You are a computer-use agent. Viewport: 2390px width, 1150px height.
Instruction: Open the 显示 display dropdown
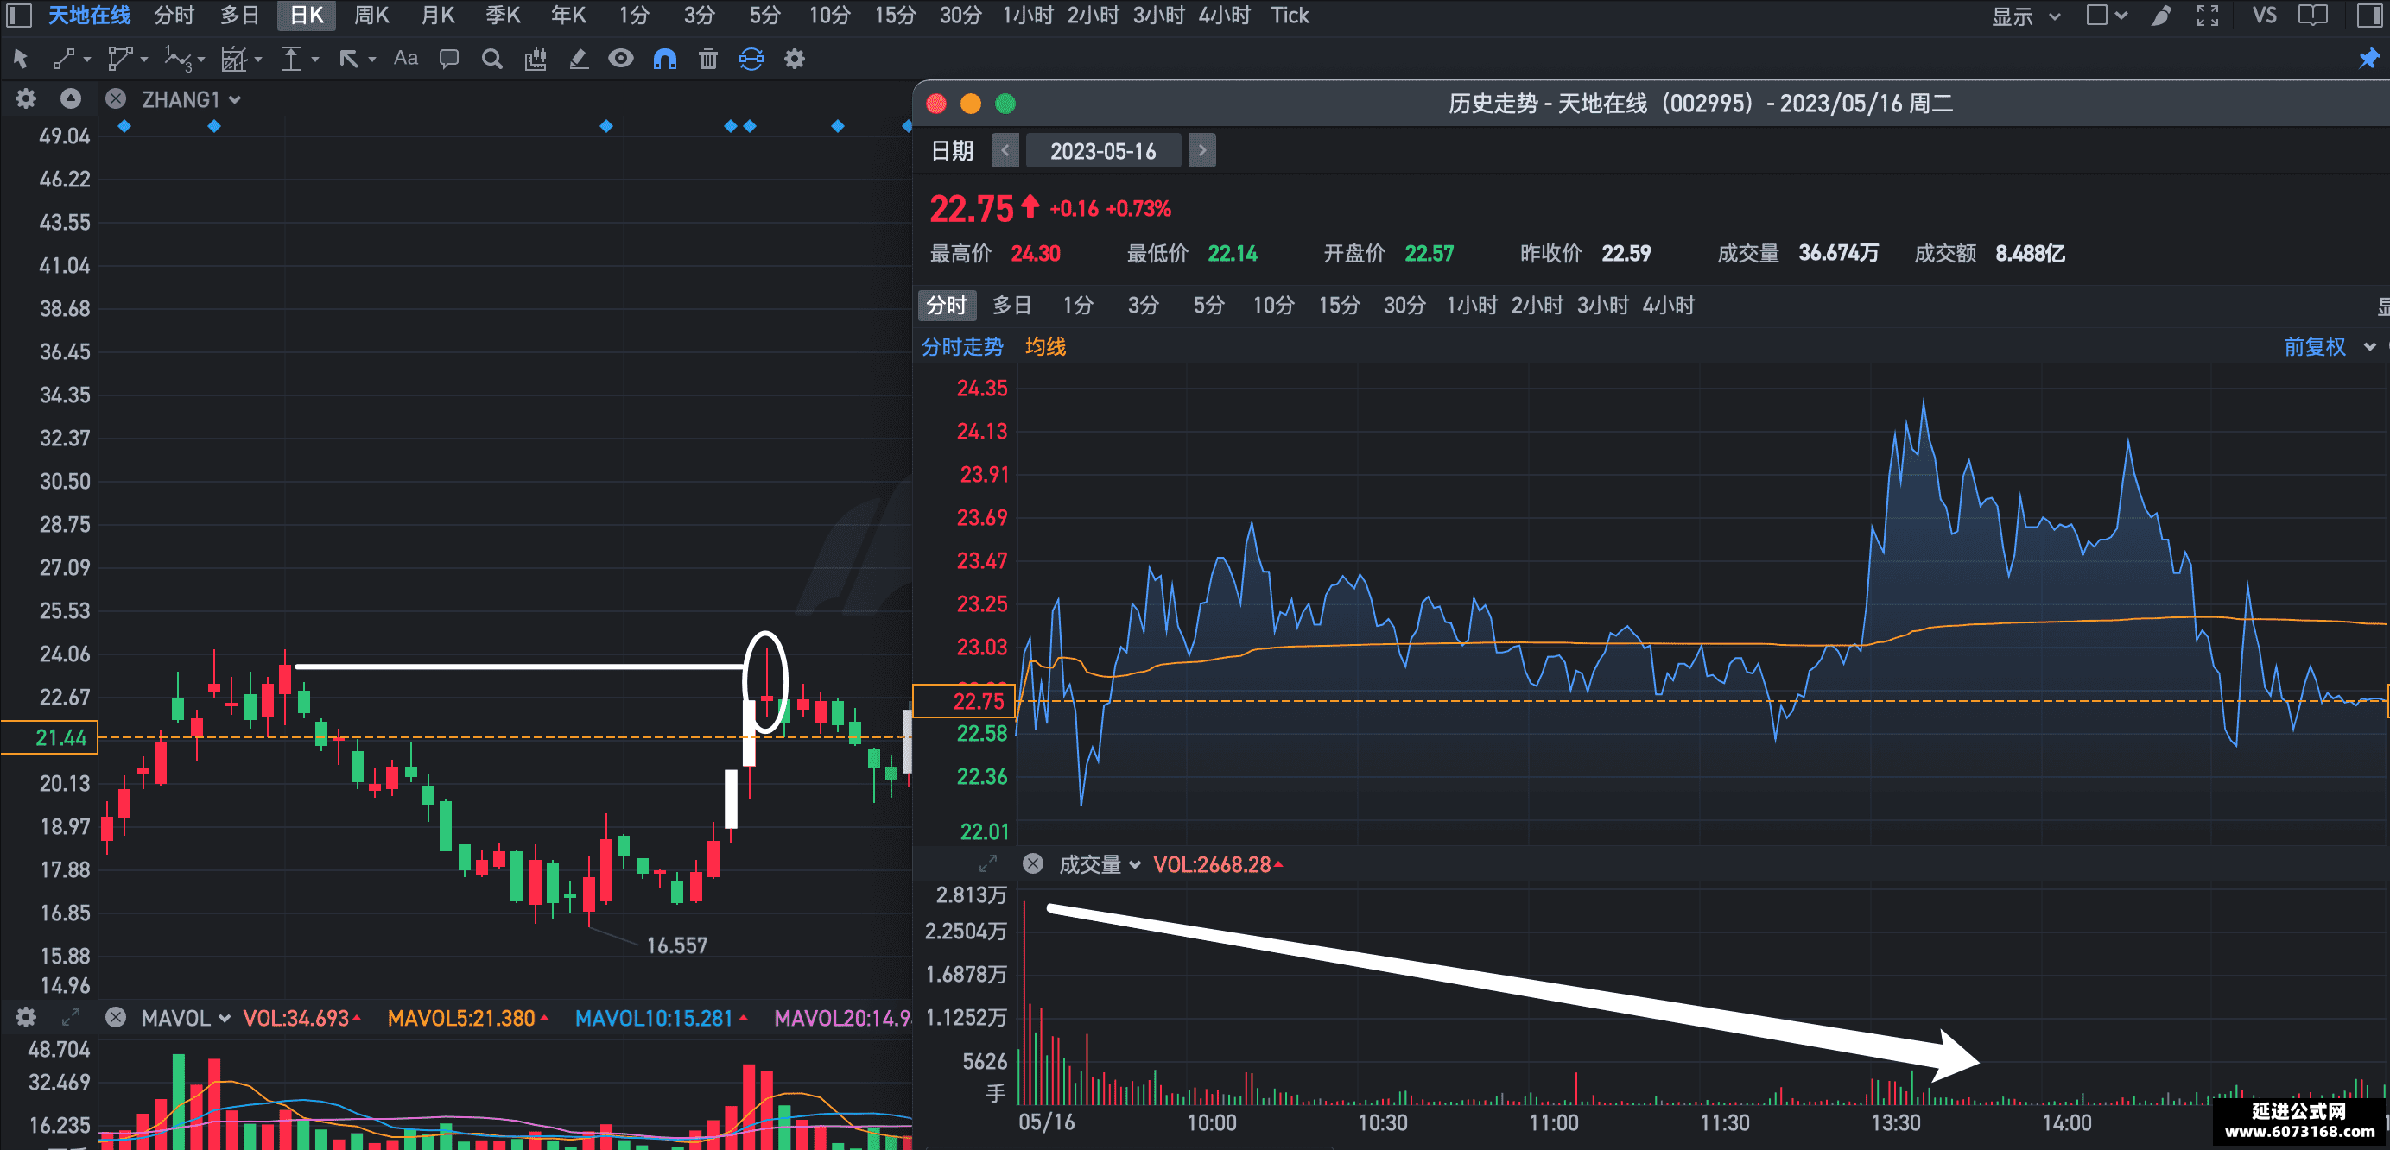pos(2025,16)
